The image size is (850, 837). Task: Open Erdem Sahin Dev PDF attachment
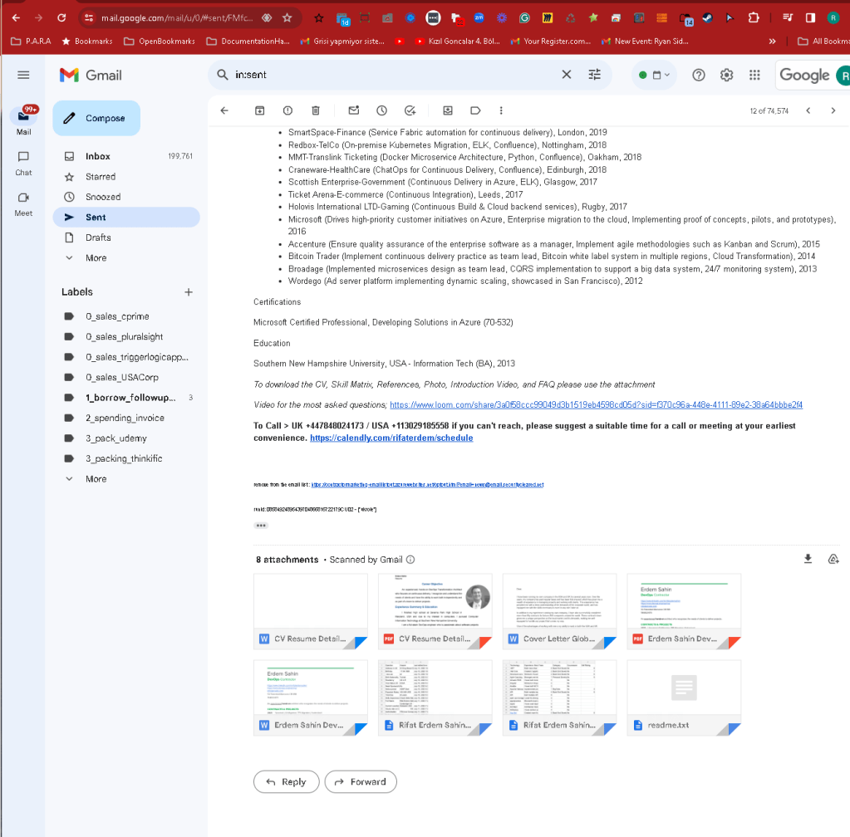coord(684,611)
